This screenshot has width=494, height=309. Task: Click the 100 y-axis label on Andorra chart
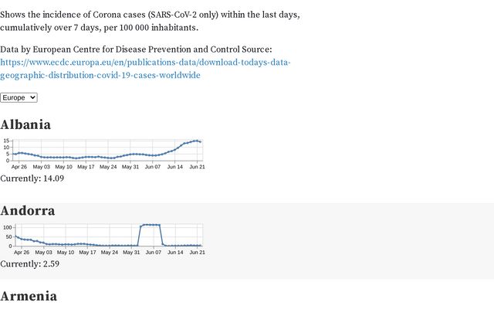coord(8,228)
